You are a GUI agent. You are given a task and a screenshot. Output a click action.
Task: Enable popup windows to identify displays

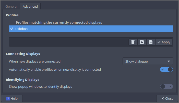pos(166,86)
